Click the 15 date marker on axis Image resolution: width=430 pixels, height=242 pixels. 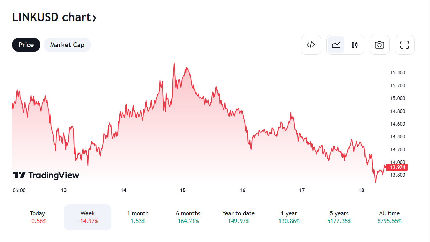pos(183,190)
